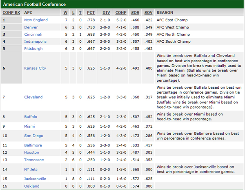The width and height of the screenshot is (245, 190).
Task: Click Jacksonville's 1-6-0 conference record
Action: click(121, 179)
